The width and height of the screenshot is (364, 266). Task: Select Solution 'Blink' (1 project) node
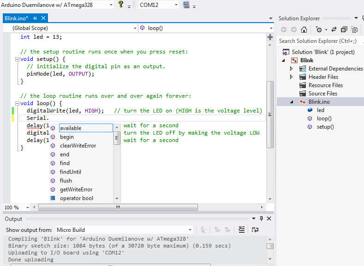point(323,52)
